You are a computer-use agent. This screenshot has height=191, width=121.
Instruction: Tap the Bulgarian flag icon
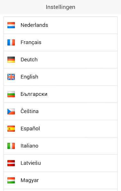11,94
